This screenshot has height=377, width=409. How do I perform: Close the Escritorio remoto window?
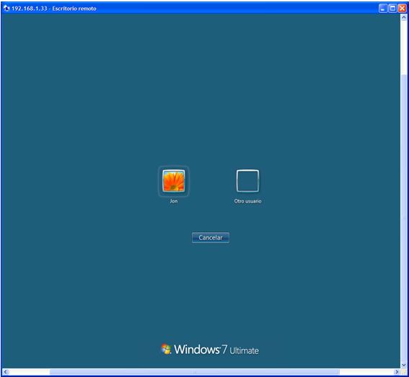click(403, 9)
